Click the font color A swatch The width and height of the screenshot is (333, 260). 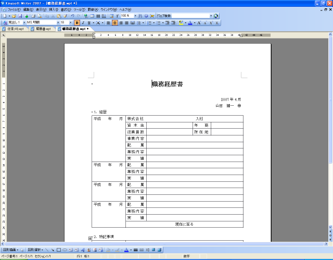190,23
